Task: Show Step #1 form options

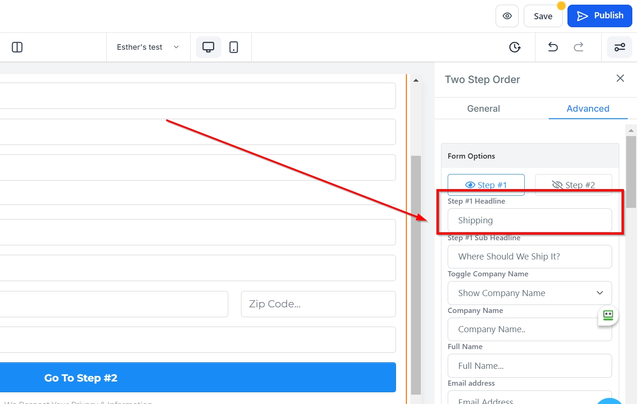Action: click(486, 185)
